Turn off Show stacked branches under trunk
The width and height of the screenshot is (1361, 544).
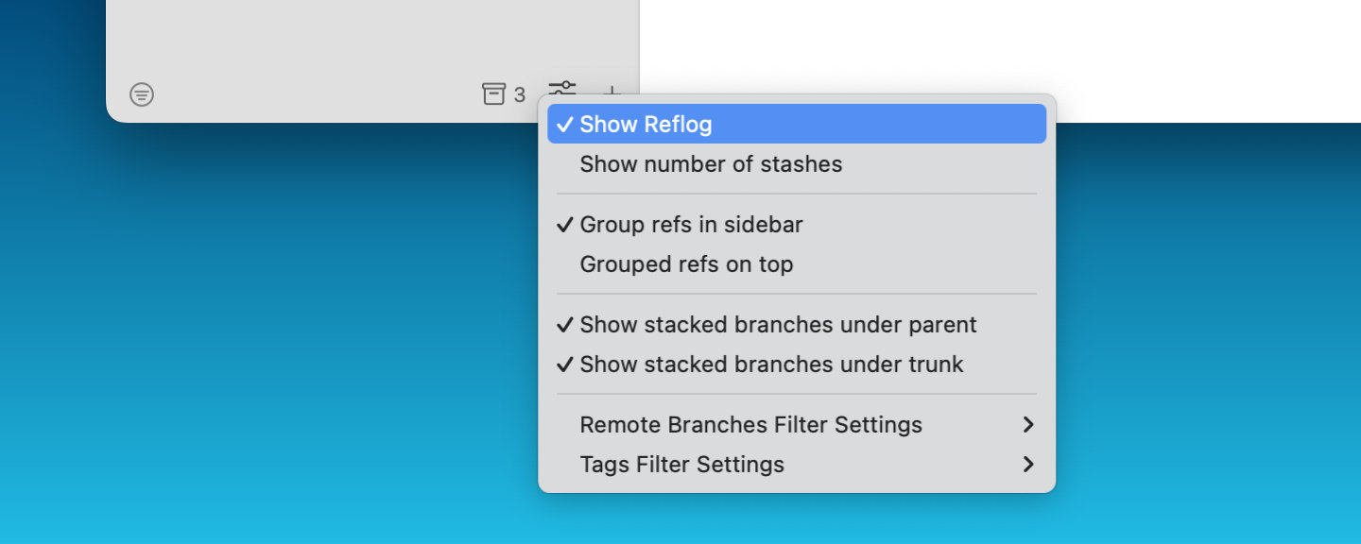click(770, 365)
